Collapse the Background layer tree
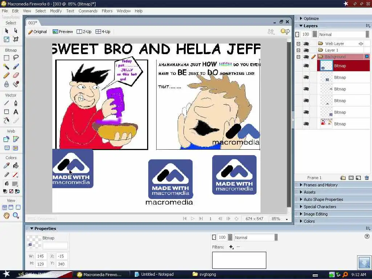 pyautogui.click(x=299, y=57)
